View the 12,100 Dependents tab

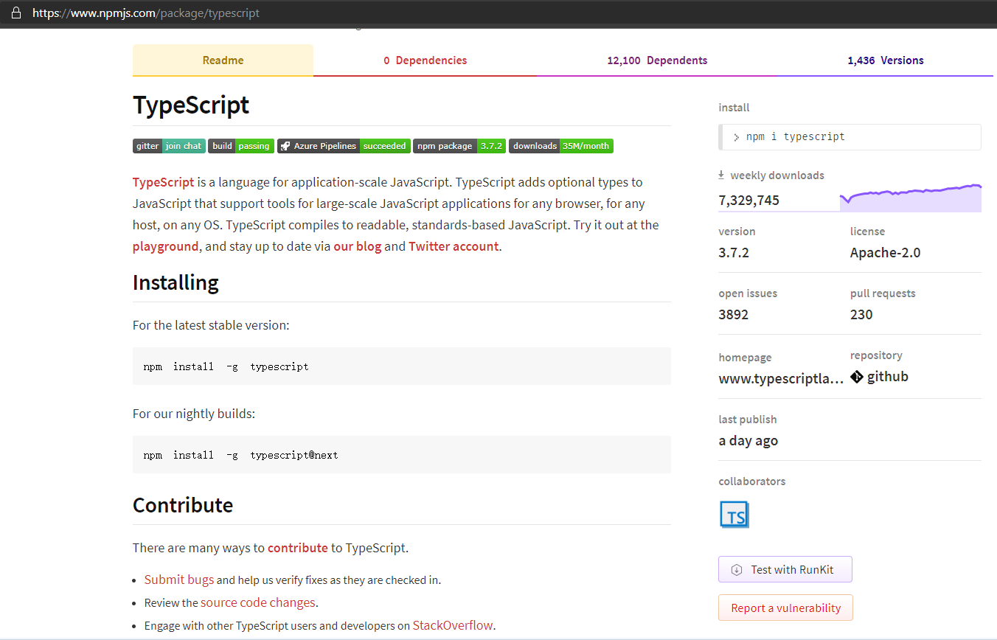pos(657,60)
